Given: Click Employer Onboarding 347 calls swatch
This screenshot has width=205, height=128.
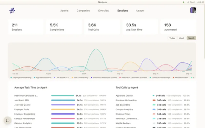Looking at the screenshot, I should tap(154, 100).
